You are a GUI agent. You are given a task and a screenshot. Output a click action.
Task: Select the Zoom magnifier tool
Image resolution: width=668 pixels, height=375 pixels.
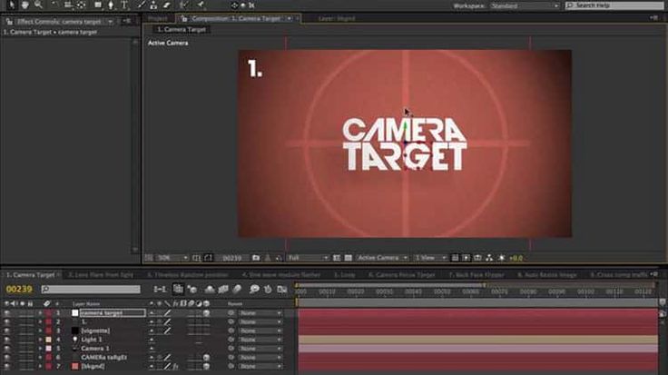coord(38,5)
